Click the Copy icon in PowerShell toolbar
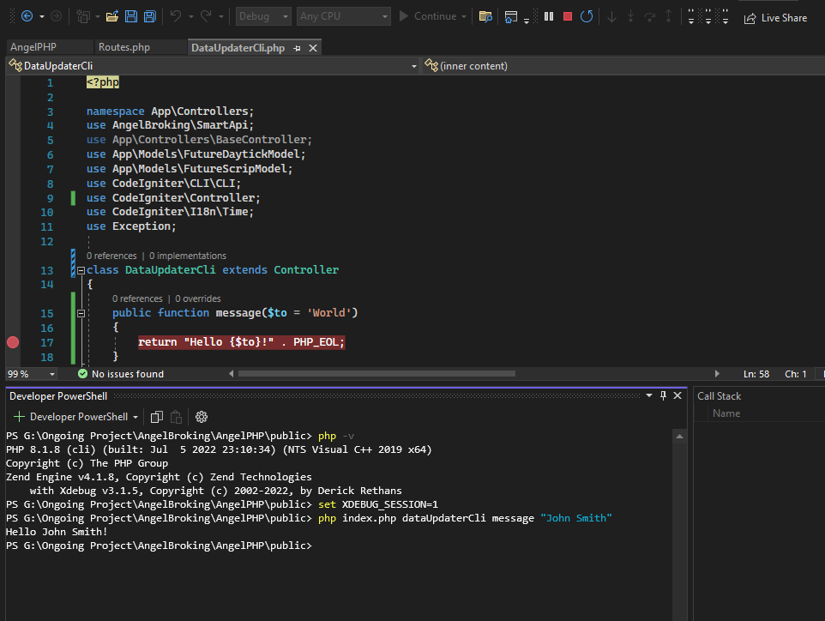This screenshot has height=621, width=825. click(156, 417)
